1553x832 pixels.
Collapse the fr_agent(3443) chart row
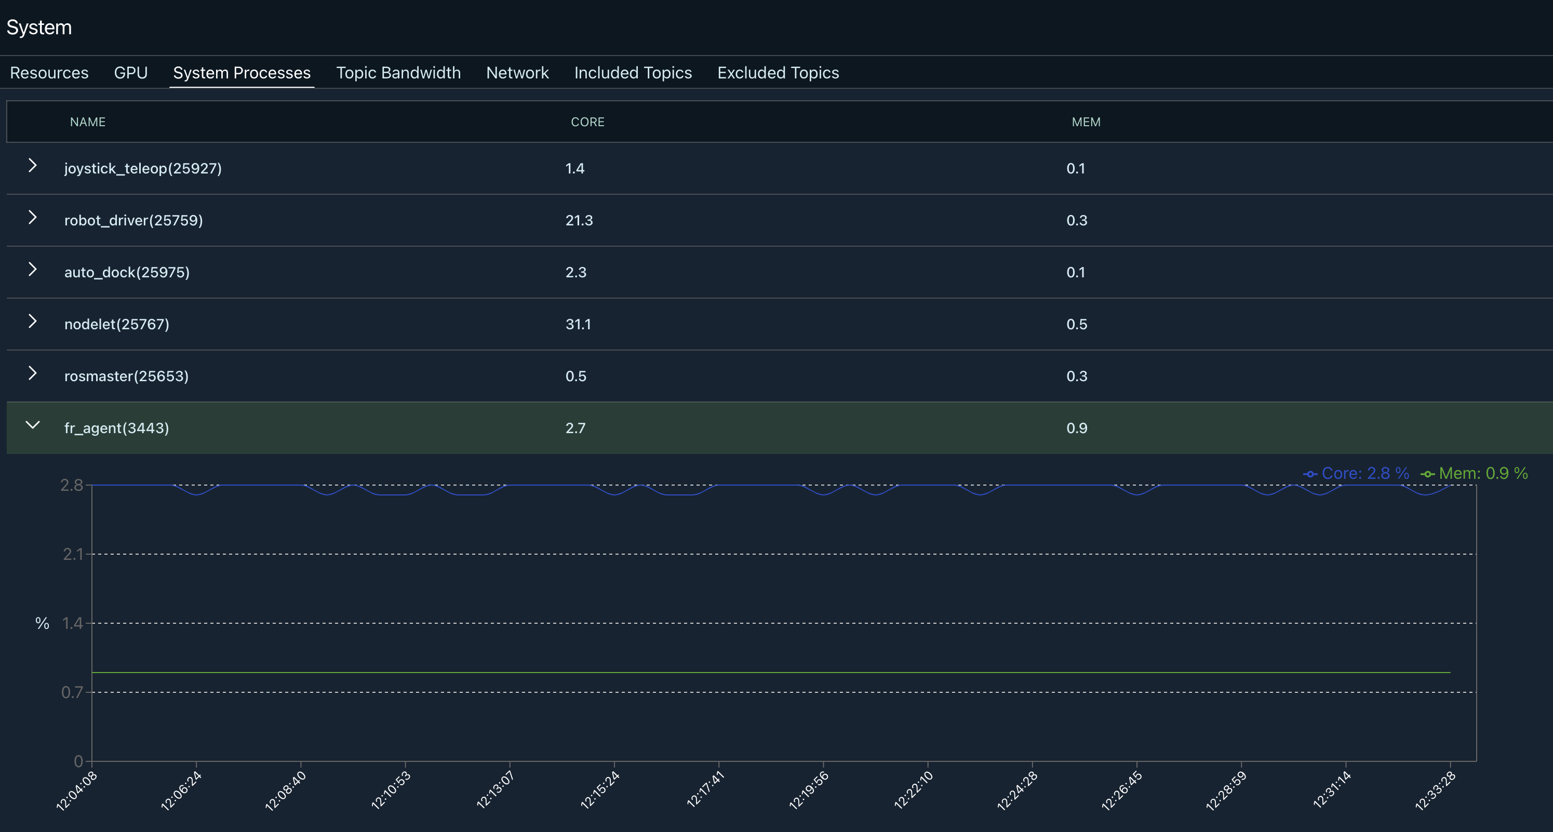pos(33,425)
